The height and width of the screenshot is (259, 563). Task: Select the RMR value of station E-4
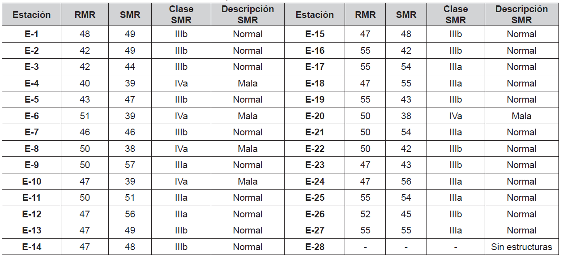pyautogui.click(x=85, y=83)
